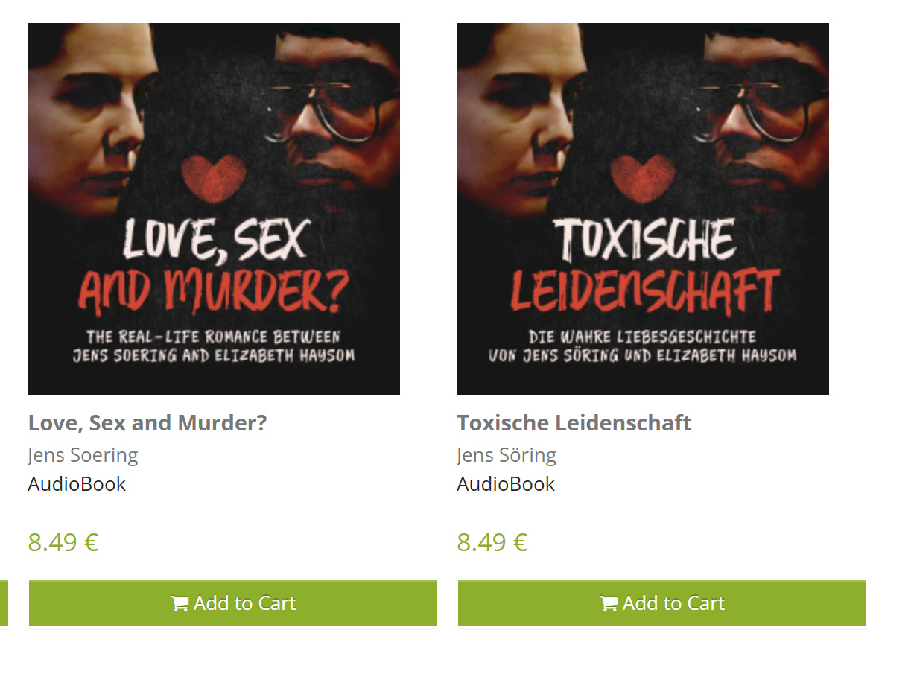Open the Love, Sex and Murder? title link
911x680 pixels.
(x=147, y=423)
